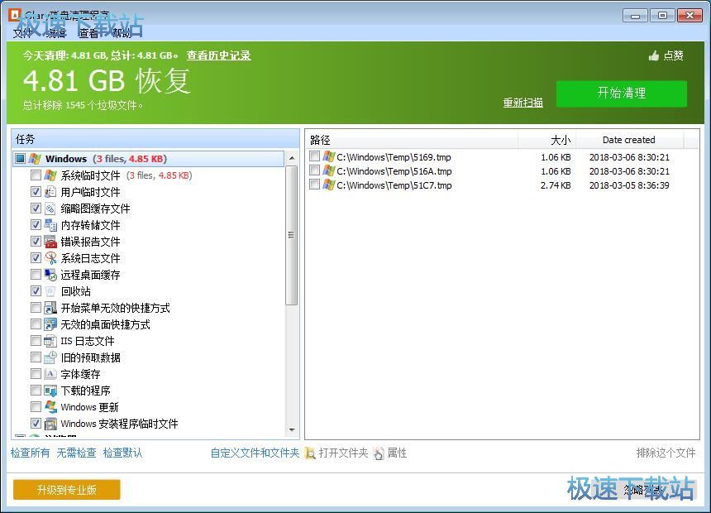This screenshot has height=513, width=711.
Task: Click the 排除这个文件 exclude file link
Action: 666,453
